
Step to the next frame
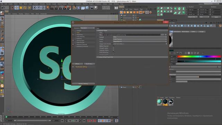(76, 121)
